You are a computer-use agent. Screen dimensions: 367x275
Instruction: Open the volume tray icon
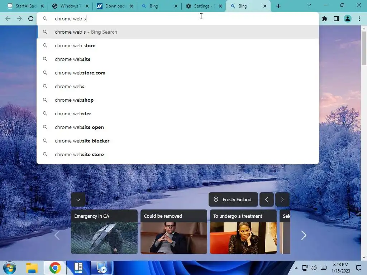click(314, 268)
